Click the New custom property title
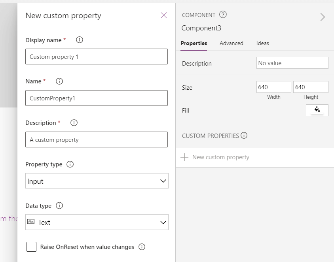Screen dimensions: 334x262 coord(63,16)
